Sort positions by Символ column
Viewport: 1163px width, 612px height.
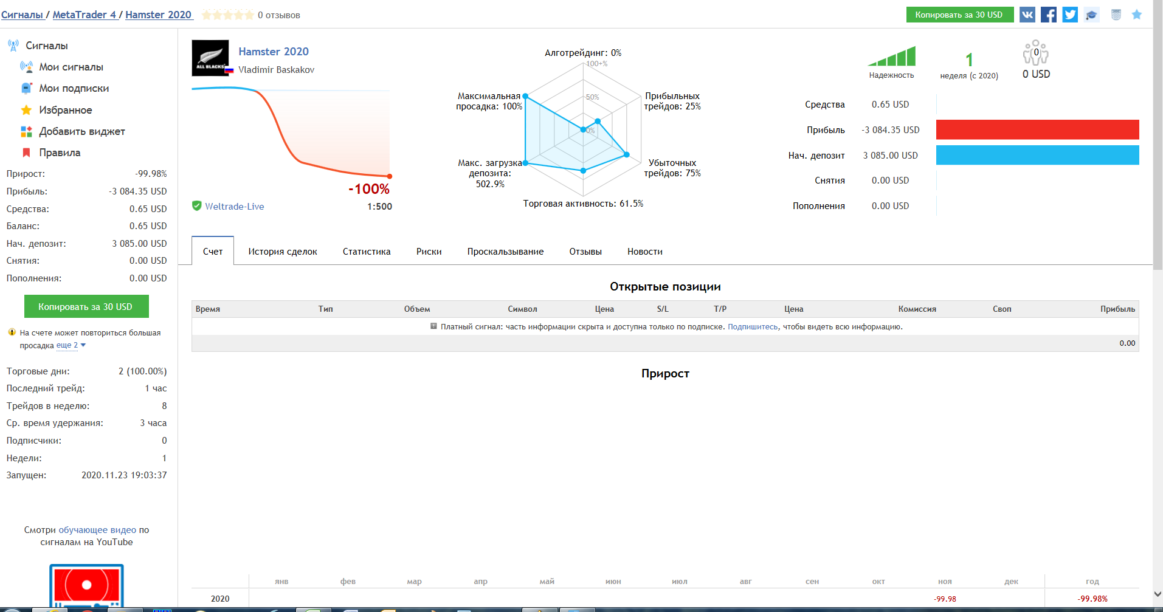point(522,309)
